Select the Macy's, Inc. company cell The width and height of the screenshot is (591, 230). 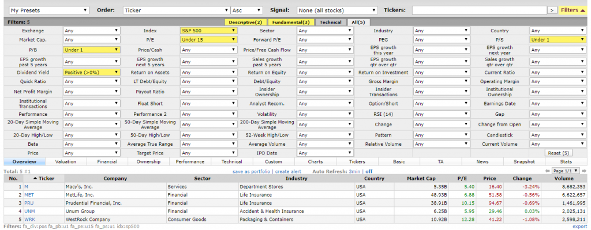(115, 186)
